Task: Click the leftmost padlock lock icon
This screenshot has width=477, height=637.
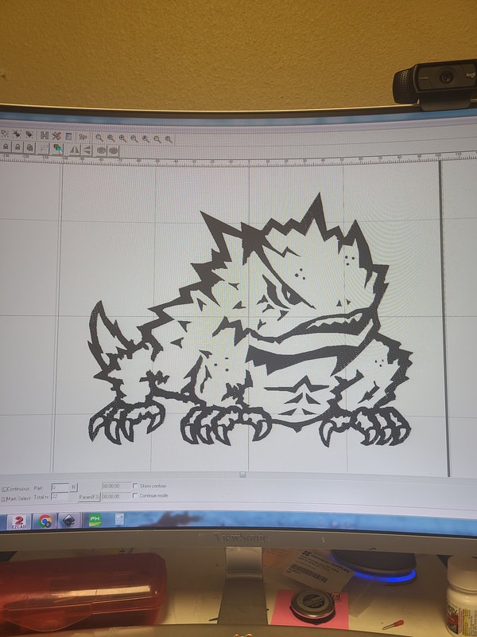Action: click(6, 147)
